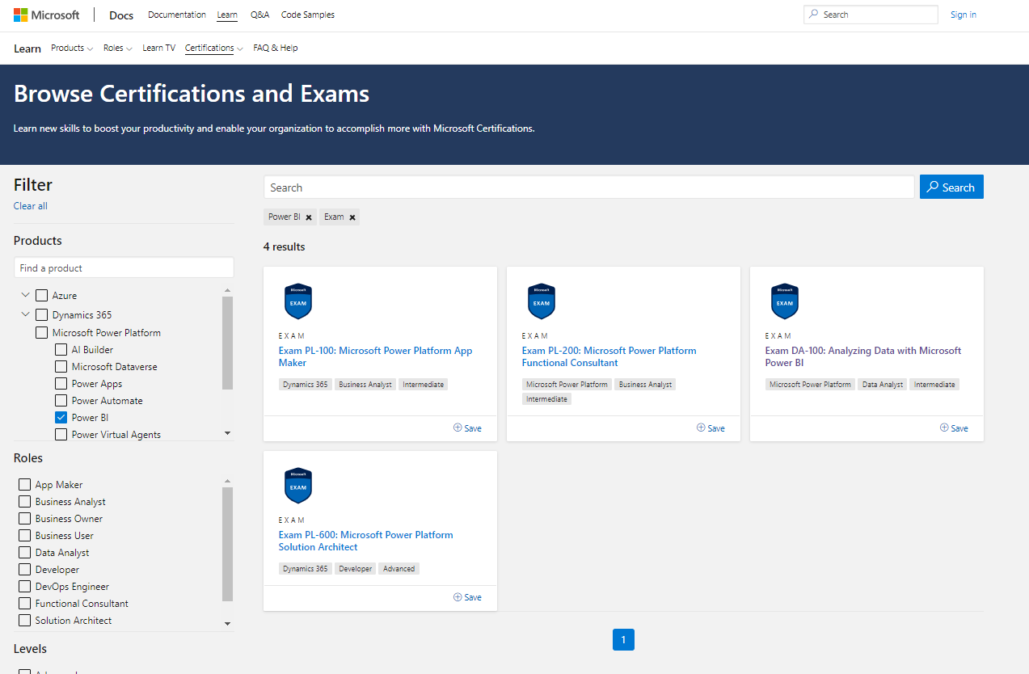Open Exam PL-600 Solution Architect link
Screen dimensions: 1029x674
pyautogui.click(x=366, y=541)
